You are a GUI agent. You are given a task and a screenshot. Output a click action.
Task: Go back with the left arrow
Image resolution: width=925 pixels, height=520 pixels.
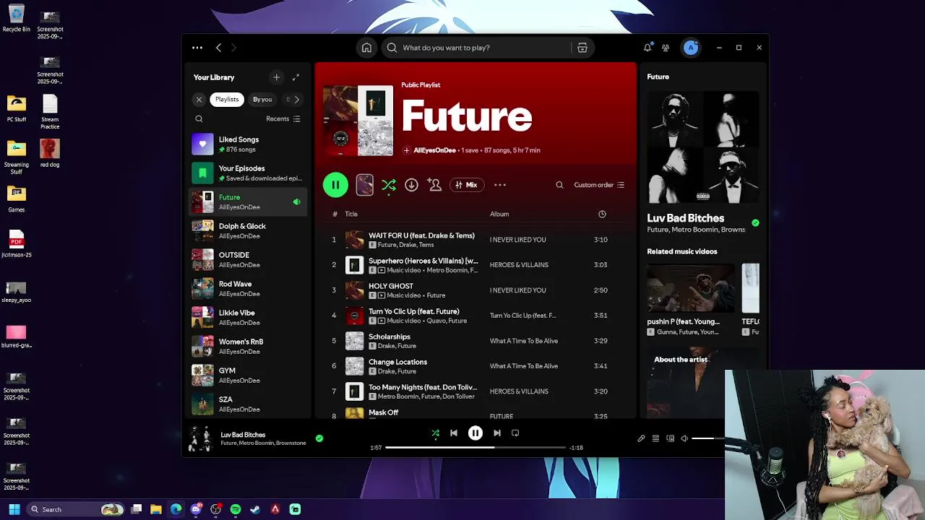pyautogui.click(x=218, y=48)
